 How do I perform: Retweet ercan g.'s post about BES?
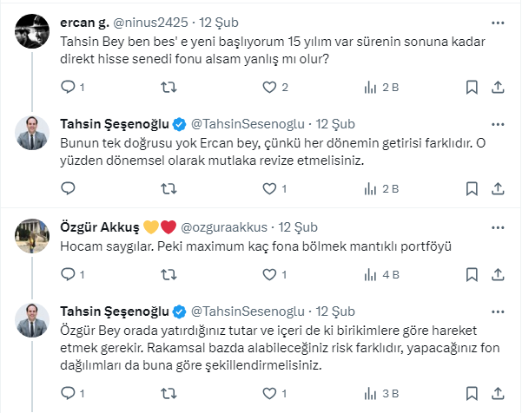[169, 87]
